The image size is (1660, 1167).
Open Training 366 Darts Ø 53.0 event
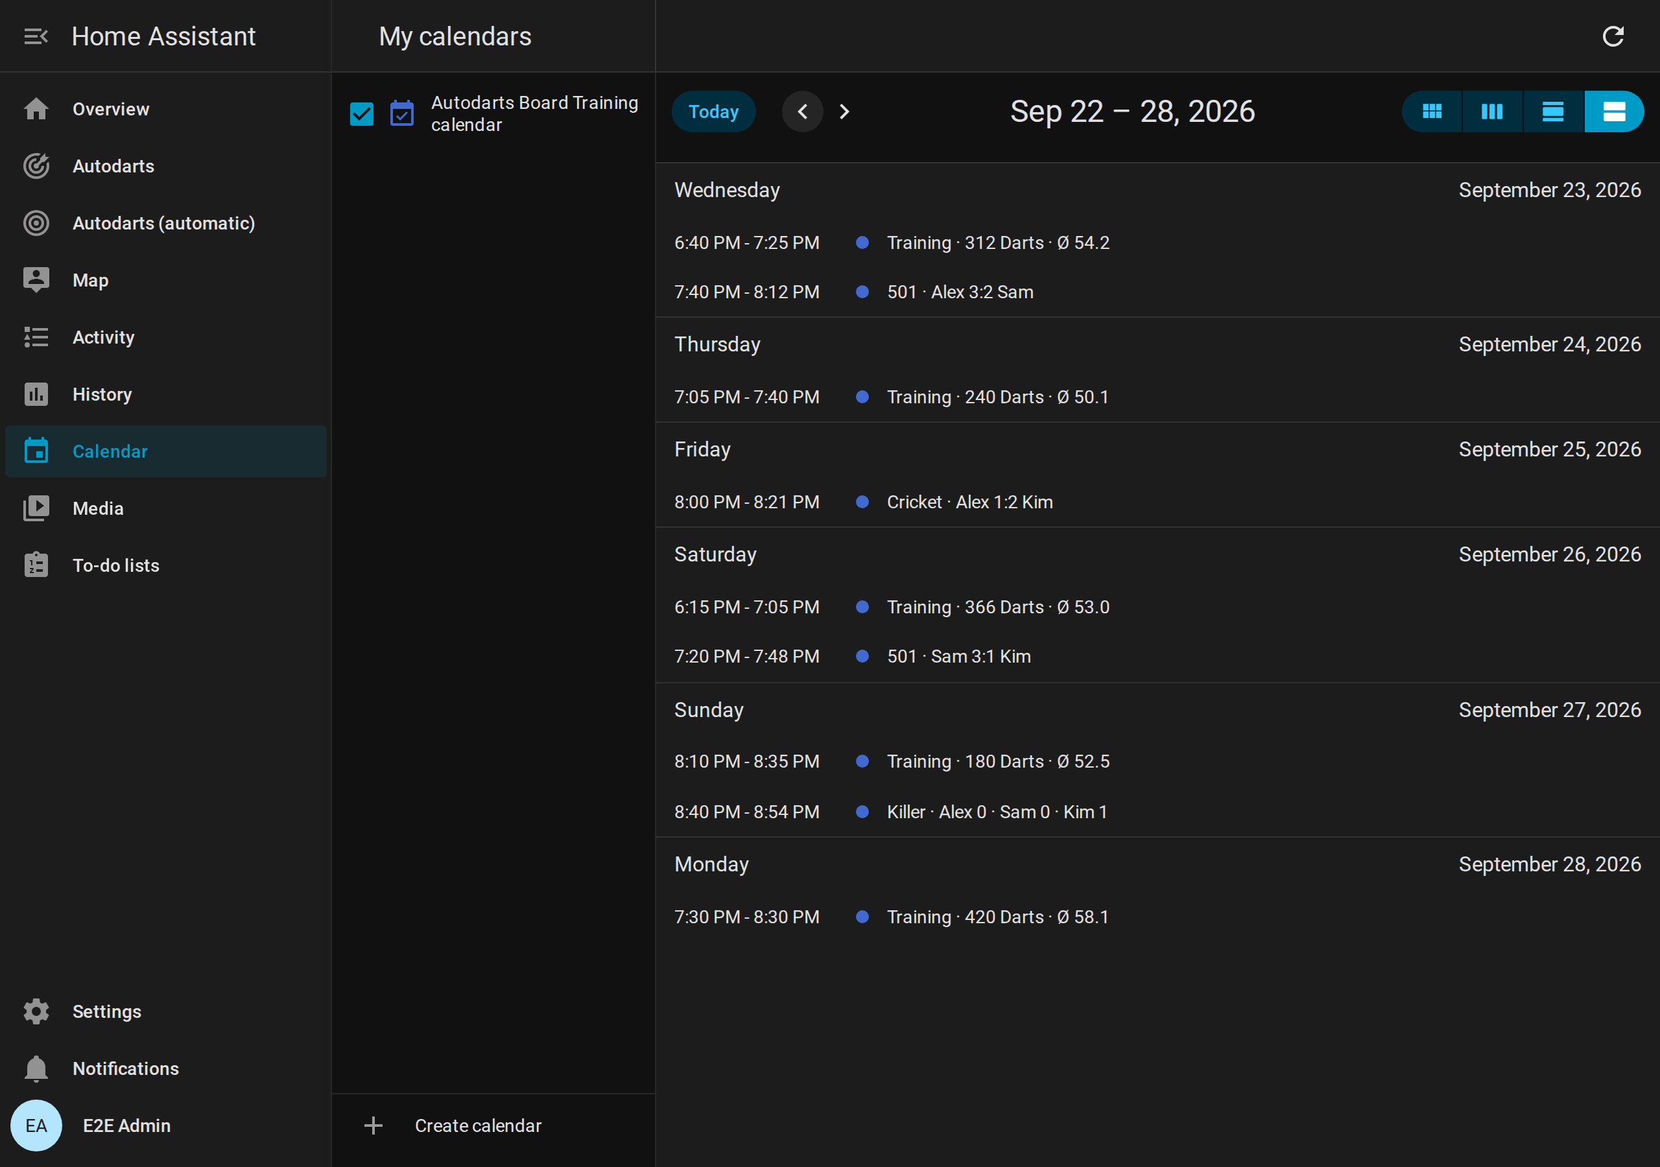(x=1157, y=607)
